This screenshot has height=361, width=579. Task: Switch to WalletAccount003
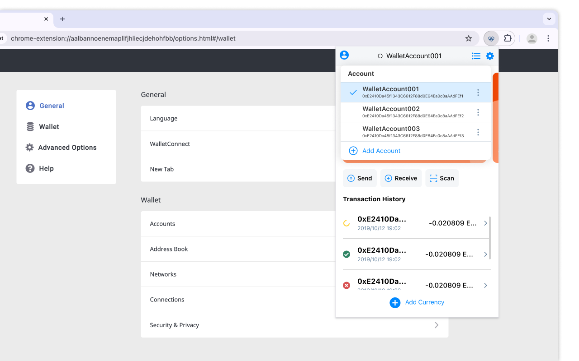point(416,132)
